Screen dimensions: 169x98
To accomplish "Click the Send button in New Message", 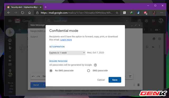I will [x=36, y=85].
